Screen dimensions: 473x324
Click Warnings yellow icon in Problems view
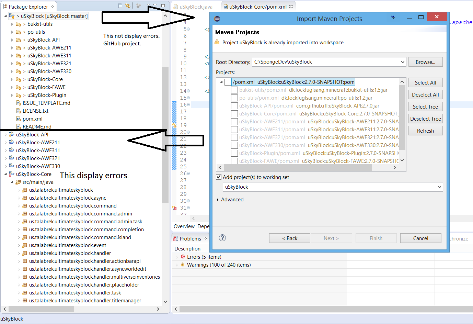pyautogui.click(x=183, y=265)
